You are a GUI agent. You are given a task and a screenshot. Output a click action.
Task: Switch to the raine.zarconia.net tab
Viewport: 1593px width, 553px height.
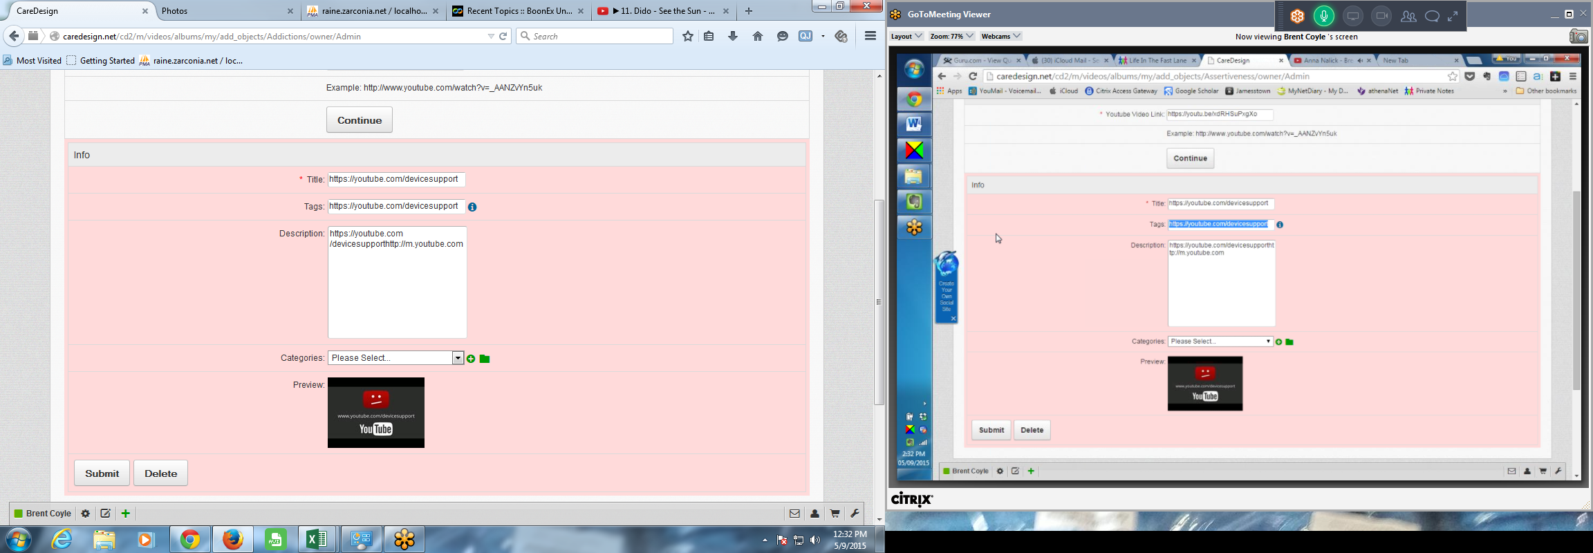pyautogui.click(x=373, y=11)
